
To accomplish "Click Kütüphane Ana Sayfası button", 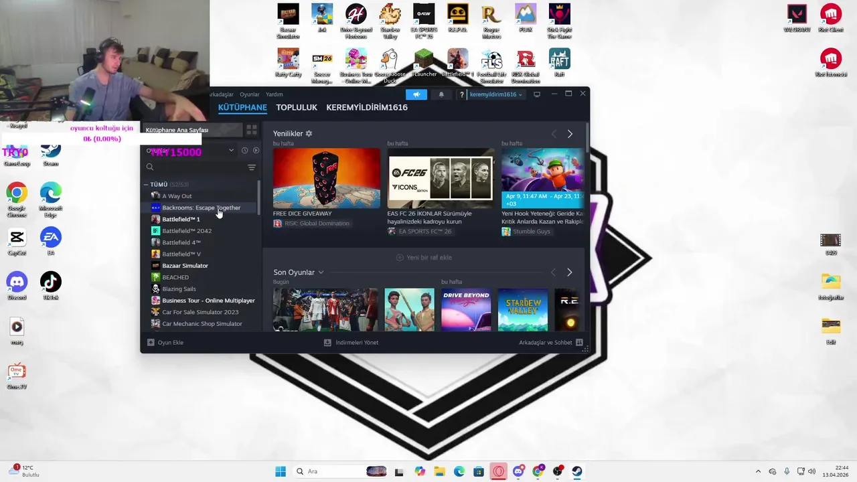I will [x=192, y=130].
